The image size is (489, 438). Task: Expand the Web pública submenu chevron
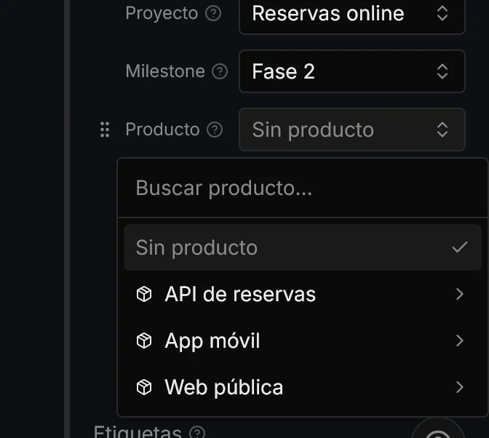(460, 387)
